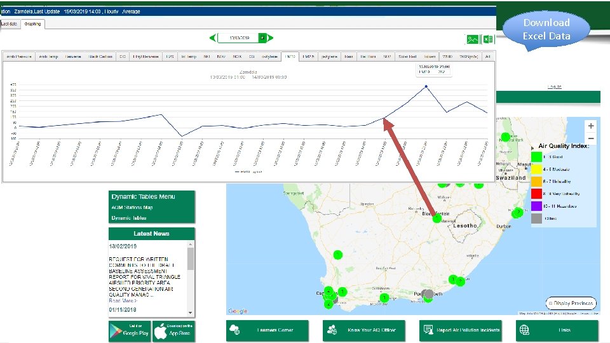Click the red Very Unhealthy color swatch
610x343 pixels.
pyautogui.click(x=537, y=193)
